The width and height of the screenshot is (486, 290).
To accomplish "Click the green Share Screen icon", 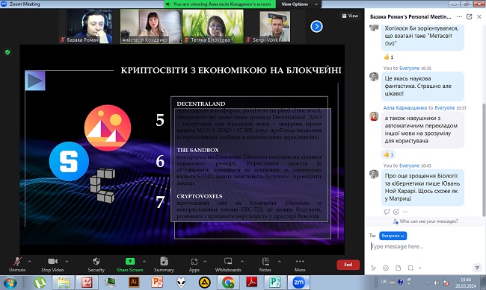I will coord(130,262).
